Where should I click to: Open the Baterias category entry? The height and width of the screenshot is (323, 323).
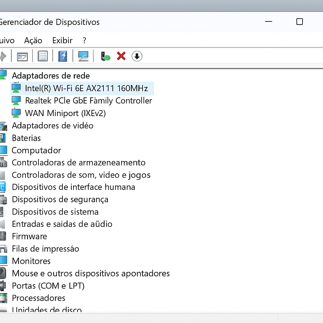(26, 138)
